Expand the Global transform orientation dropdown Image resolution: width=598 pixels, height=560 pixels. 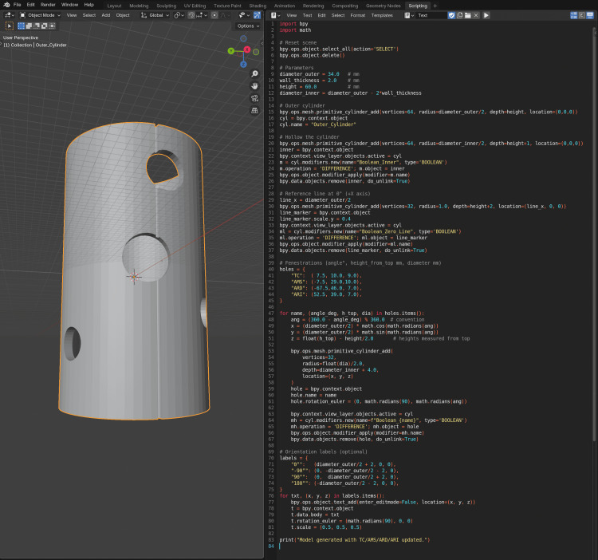coord(155,15)
